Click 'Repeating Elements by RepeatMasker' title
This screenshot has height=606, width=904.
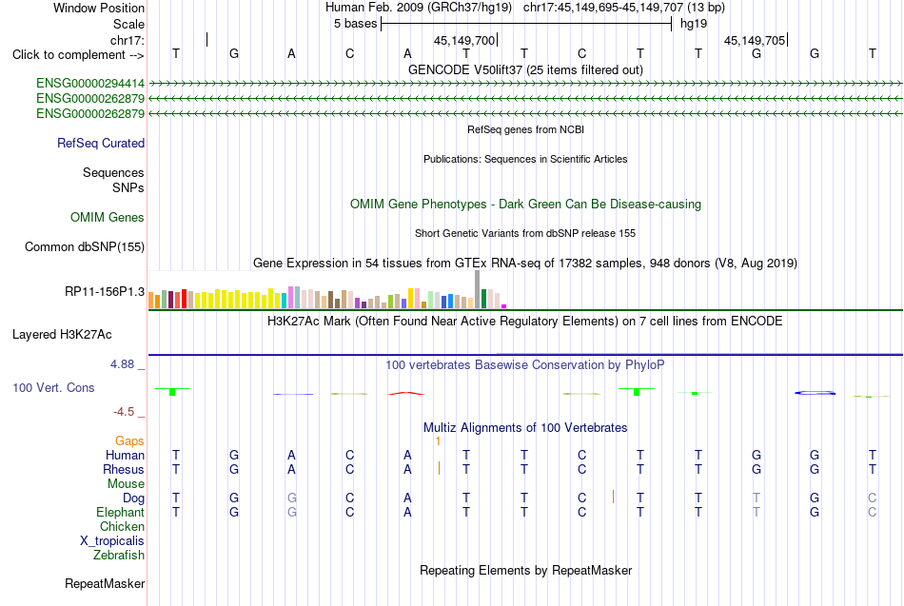tap(526, 570)
